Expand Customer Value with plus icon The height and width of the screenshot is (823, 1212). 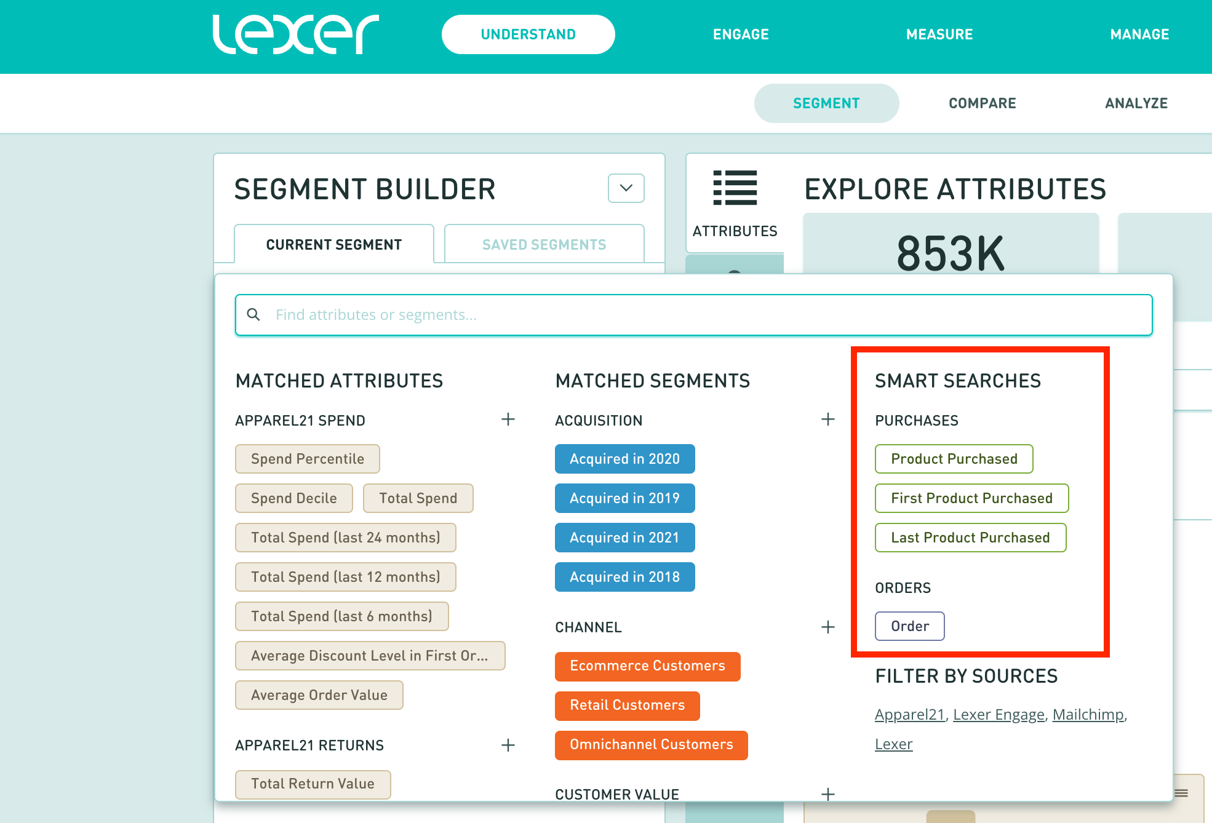pyautogui.click(x=827, y=794)
